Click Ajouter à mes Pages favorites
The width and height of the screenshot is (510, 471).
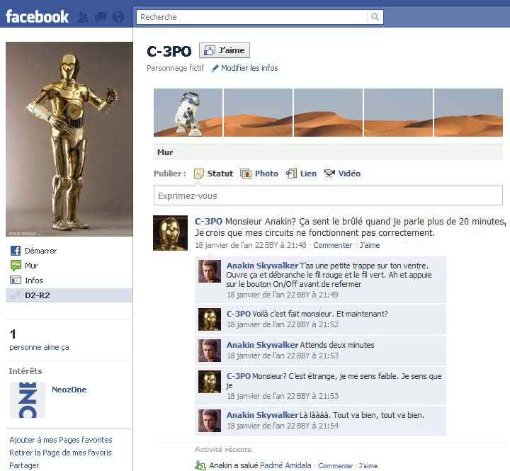(x=61, y=440)
